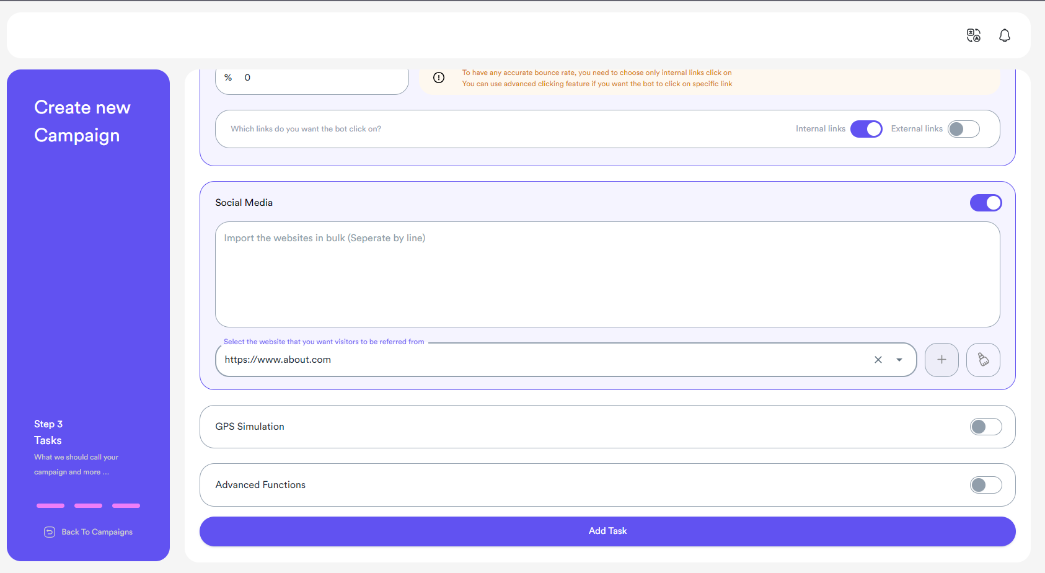Click the orange accurate bounce rate notice text
Screen dimensions: 1045x573
(x=597, y=78)
